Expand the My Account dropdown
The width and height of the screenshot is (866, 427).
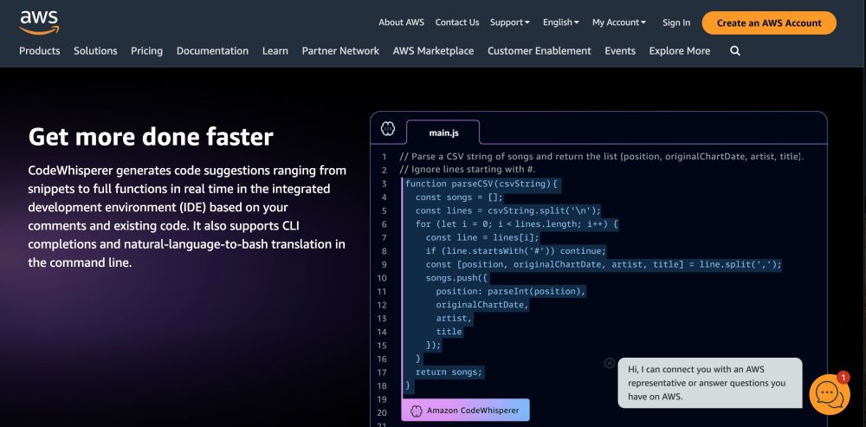(x=619, y=23)
